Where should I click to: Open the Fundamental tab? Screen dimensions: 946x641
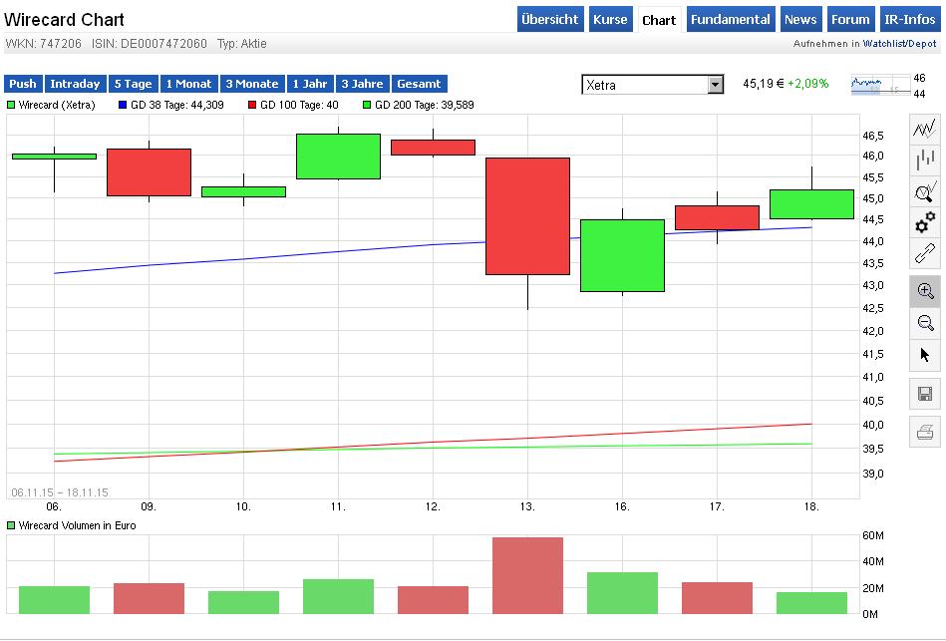pyautogui.click(x=730, y=19)
